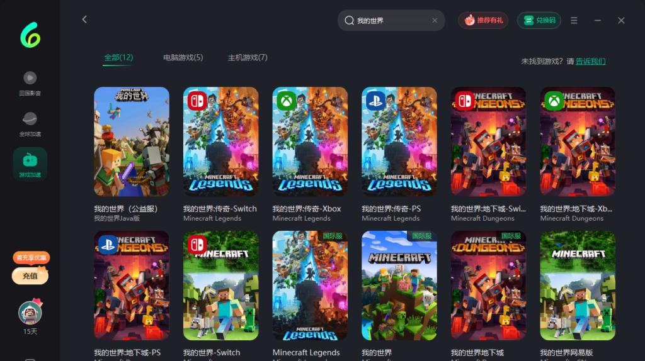Click the 我的世界:传奇-Xbox title text
This screenshot has width=645, height=361.
click(307, 209)
